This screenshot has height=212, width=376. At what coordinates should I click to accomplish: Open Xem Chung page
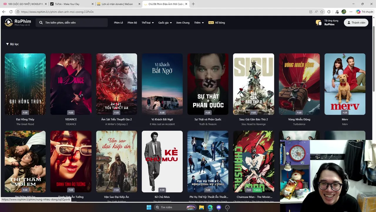[x=183, y=23]
